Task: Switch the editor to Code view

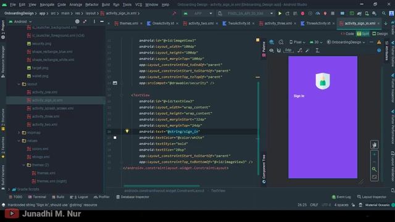Action: click(347, 33)
